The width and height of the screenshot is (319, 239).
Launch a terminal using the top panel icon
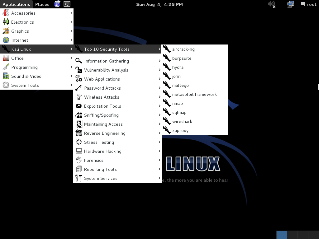pyautogui.click(x=66, y=4)
